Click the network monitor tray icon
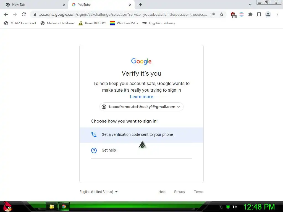The image size is (283, 212). click(x=228, y=207)
